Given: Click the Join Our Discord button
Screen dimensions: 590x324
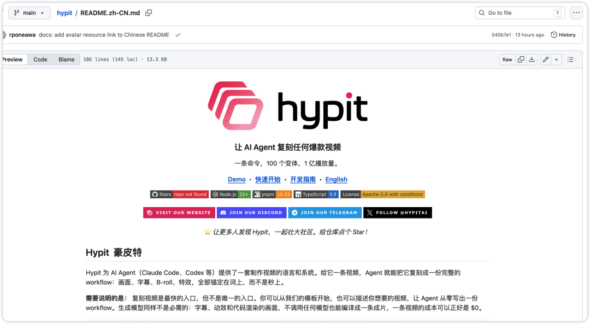Looking at the screenshot, I should [x=252, y=213].
